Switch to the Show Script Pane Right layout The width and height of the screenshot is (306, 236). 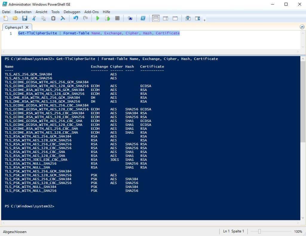[165, 18]
